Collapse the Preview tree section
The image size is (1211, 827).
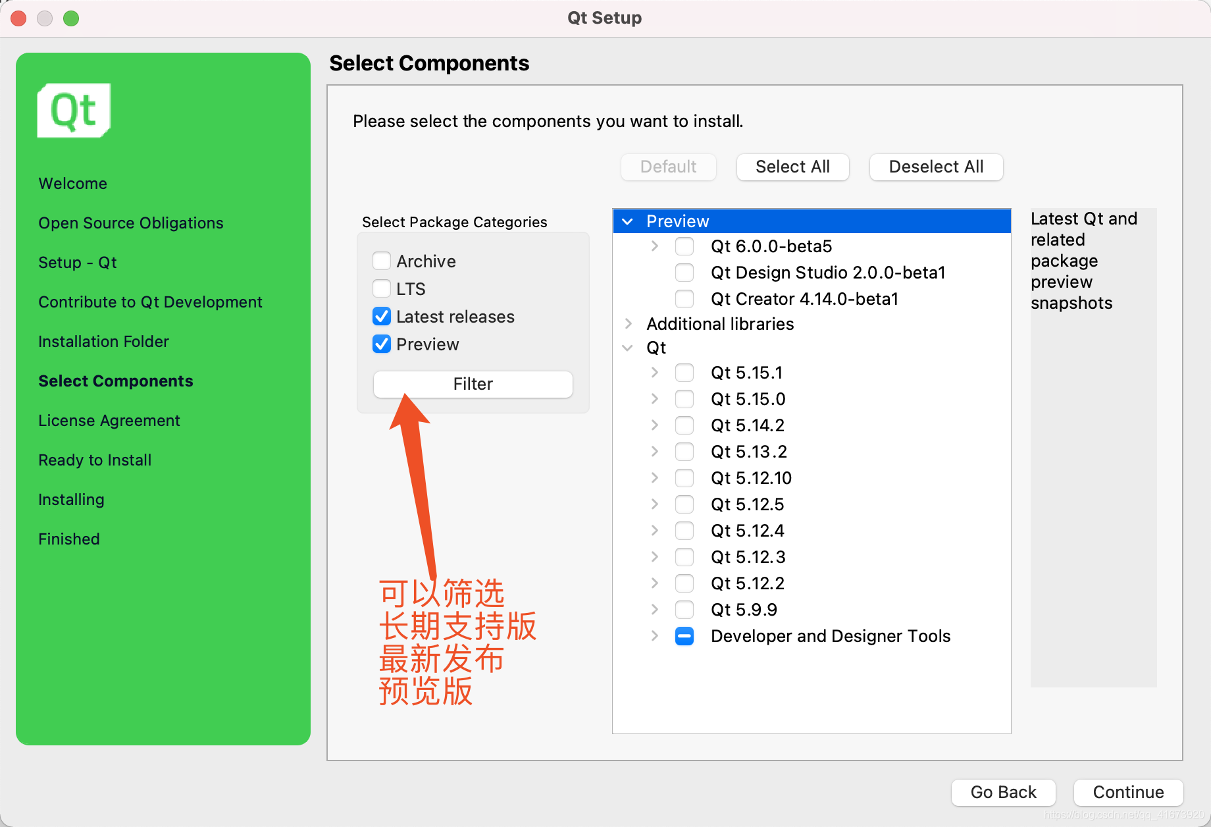pos(627,221)
